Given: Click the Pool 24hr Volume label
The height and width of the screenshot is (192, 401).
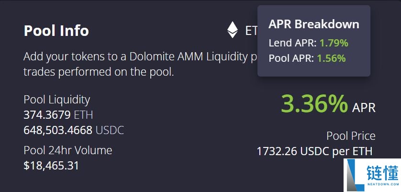Looking at the screenshot, I should (x=67, y=150).
